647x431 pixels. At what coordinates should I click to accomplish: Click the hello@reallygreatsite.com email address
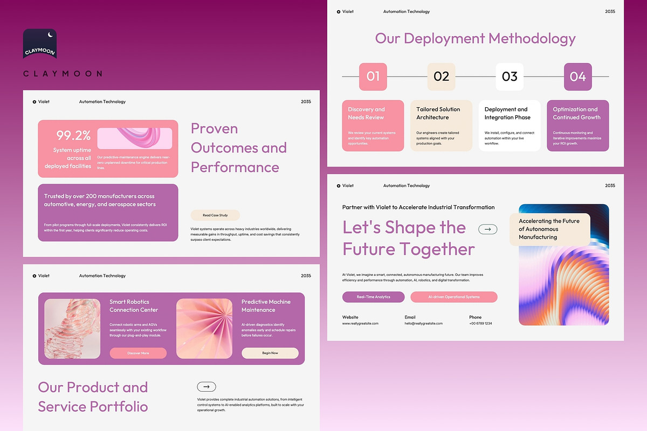[424, 323]
